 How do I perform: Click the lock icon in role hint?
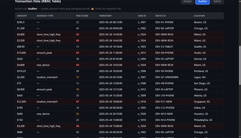click(x=92, y=9)
